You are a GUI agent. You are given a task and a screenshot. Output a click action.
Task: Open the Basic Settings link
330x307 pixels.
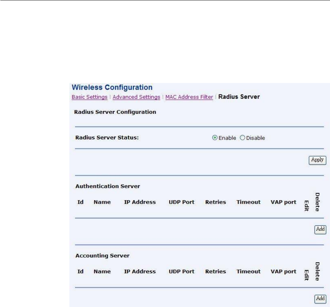(89, 97)
